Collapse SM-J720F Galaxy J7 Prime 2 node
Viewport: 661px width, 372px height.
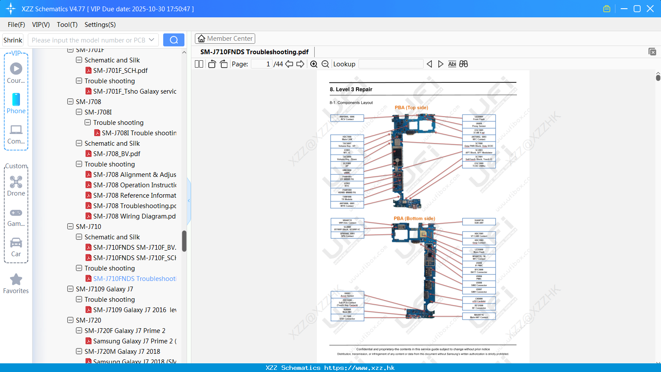click(x=79, y=330)
